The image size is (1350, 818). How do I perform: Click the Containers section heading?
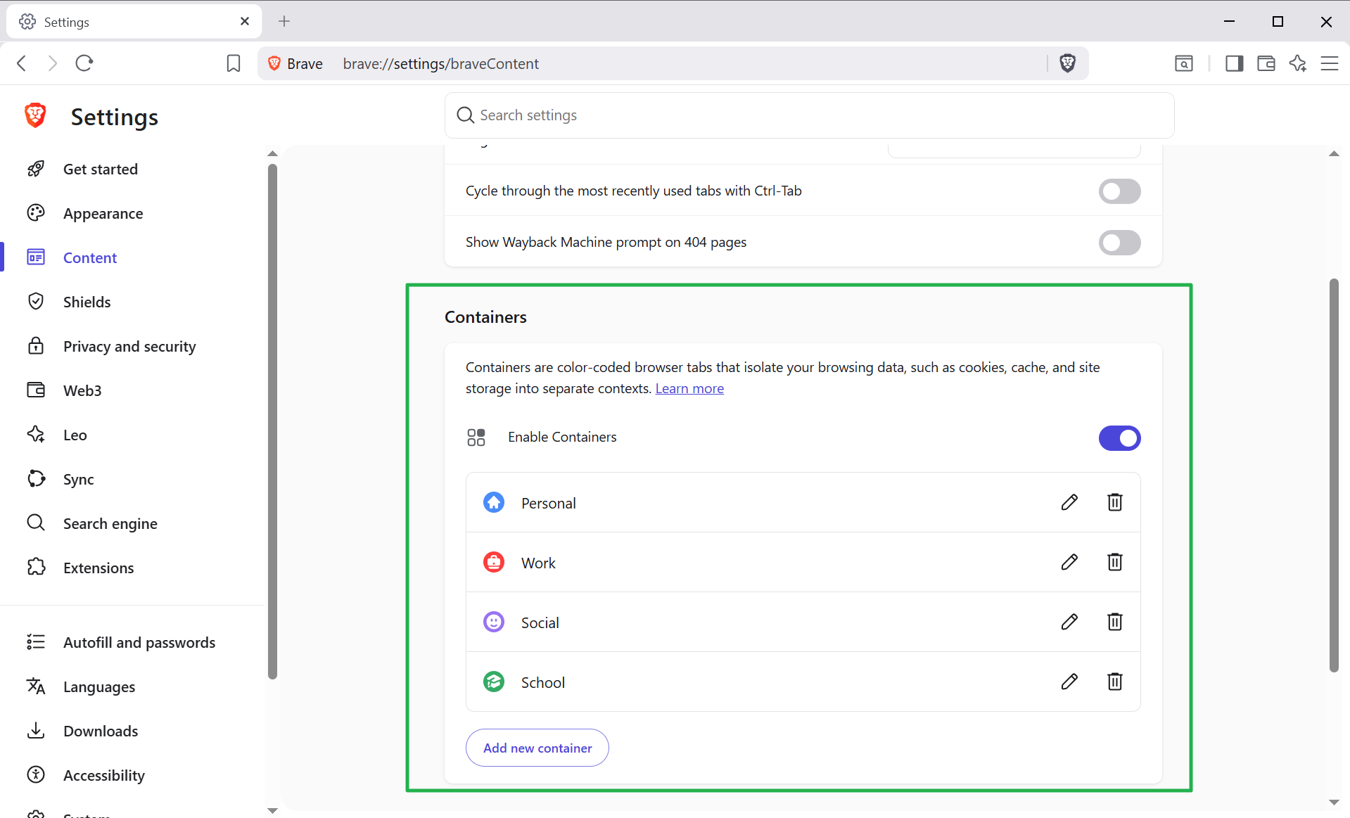click(485, 317)
